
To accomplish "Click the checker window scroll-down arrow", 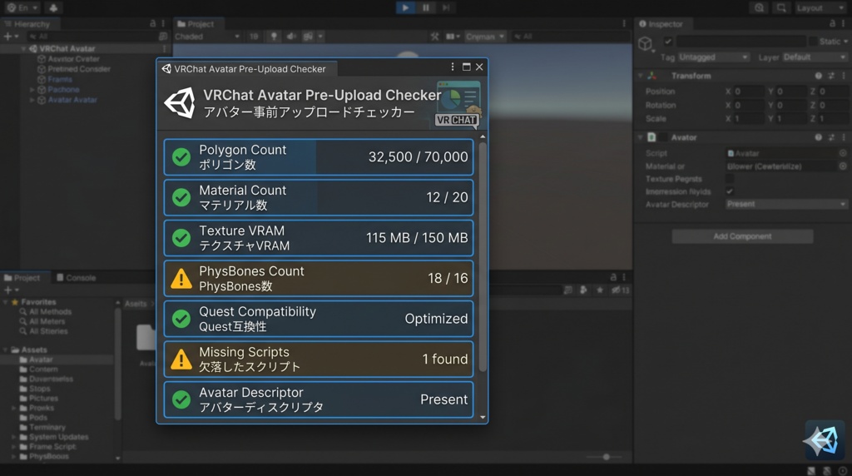I will 483,417.
